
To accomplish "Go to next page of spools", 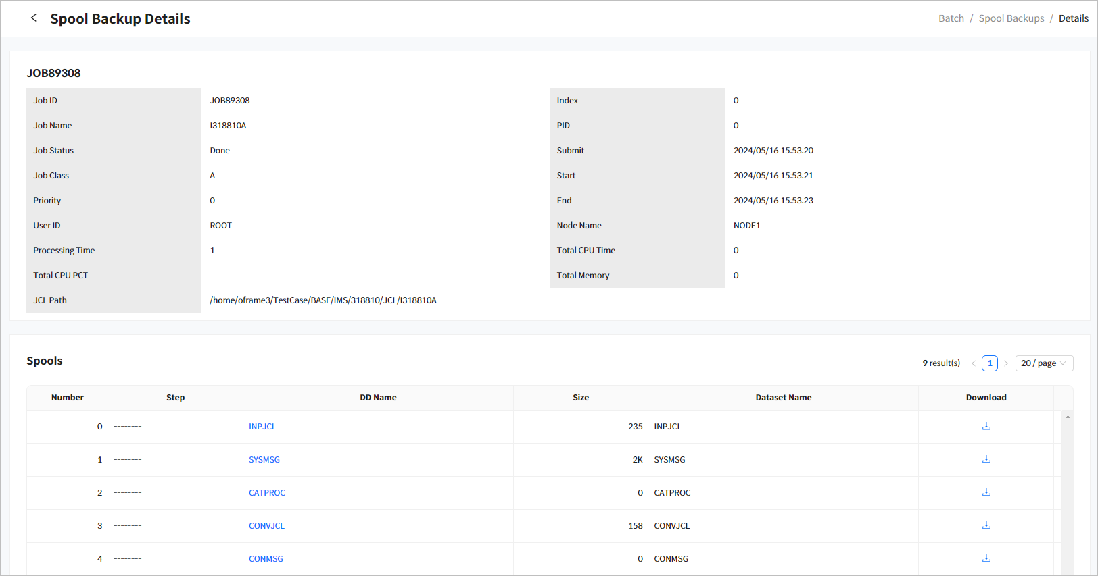I will tap(1006, 363).
